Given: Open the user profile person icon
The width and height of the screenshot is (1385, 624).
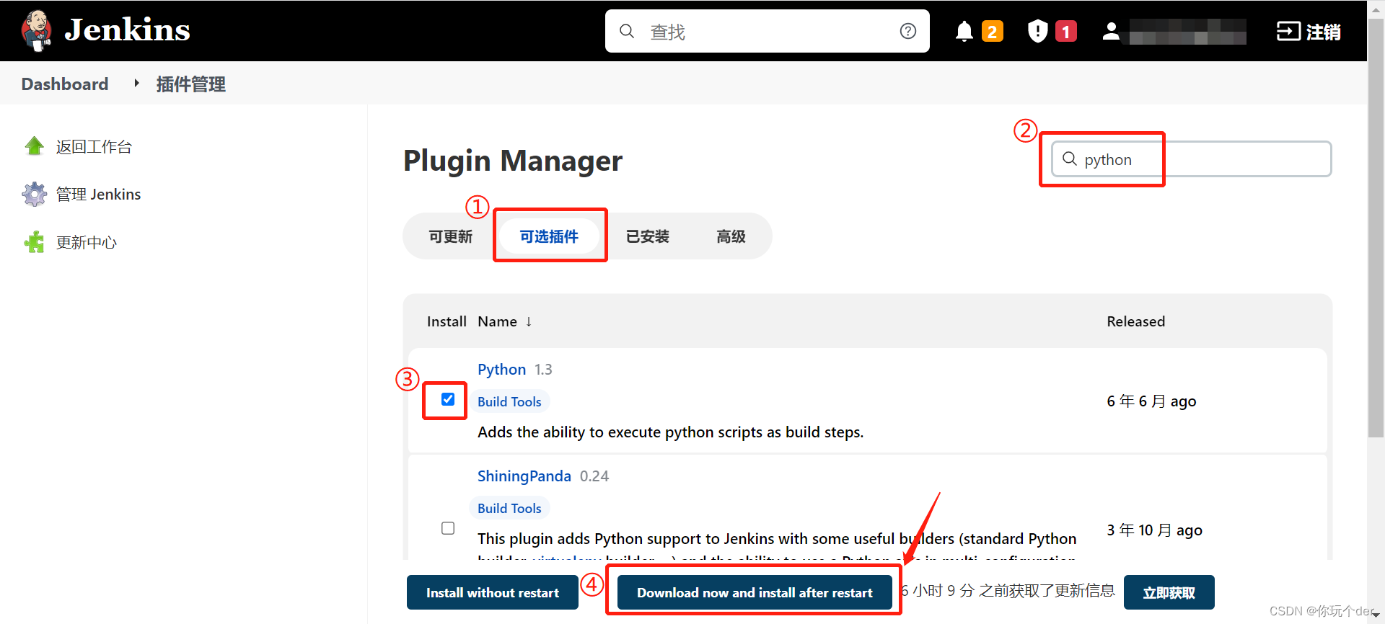Looking at the screenshot, I should (1111, 31).
